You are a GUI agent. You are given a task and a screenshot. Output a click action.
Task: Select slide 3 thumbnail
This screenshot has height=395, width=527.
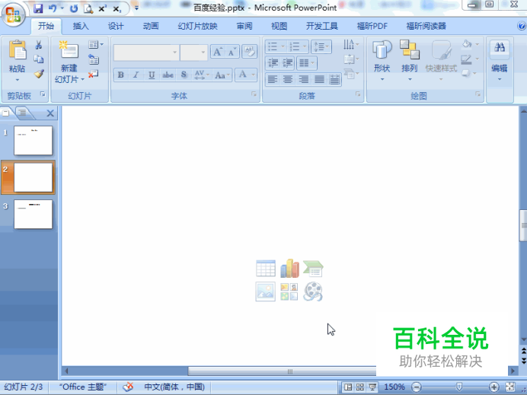[34, 215]
